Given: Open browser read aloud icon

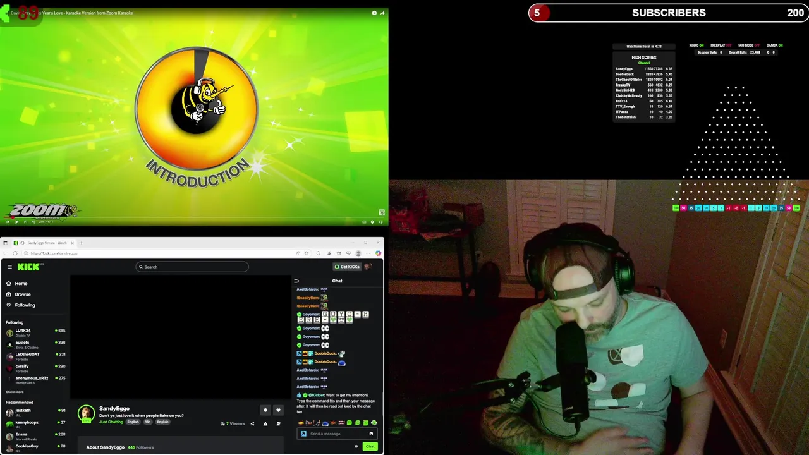Looking at the screenshot, I should [298, 253].
